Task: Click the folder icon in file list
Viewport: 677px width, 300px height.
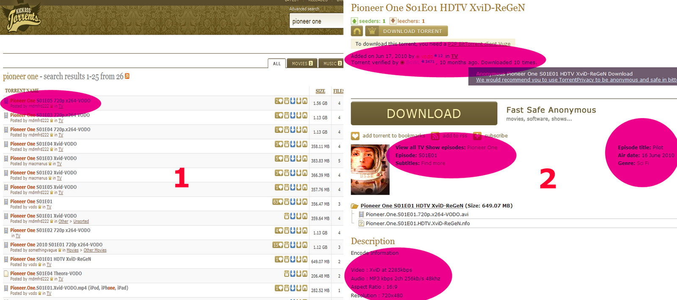Action: coord(355,206)
